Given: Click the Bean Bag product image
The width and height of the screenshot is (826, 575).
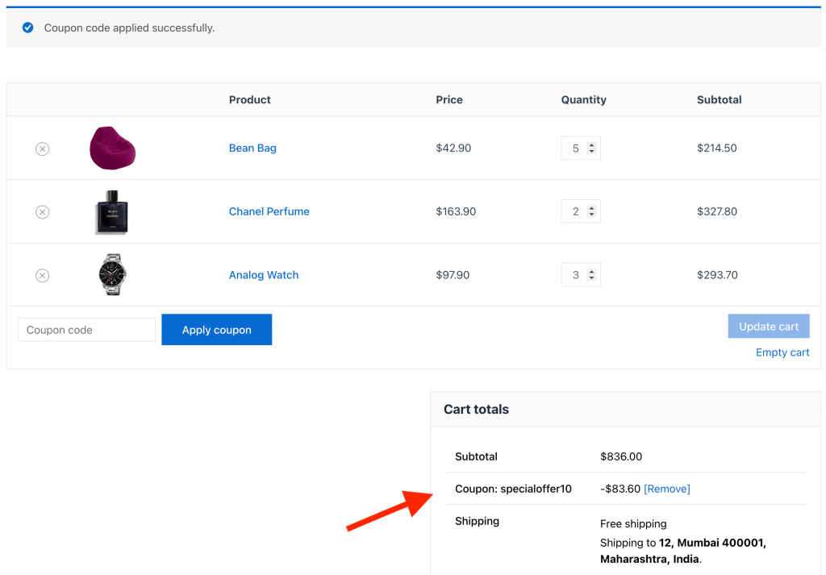Looking at the screenshot, I should (112, 148).
